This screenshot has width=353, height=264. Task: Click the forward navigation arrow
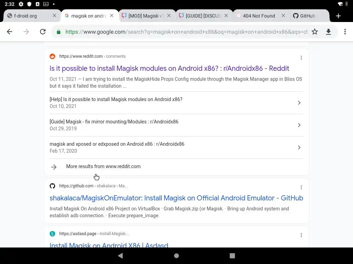coord(26,32)
